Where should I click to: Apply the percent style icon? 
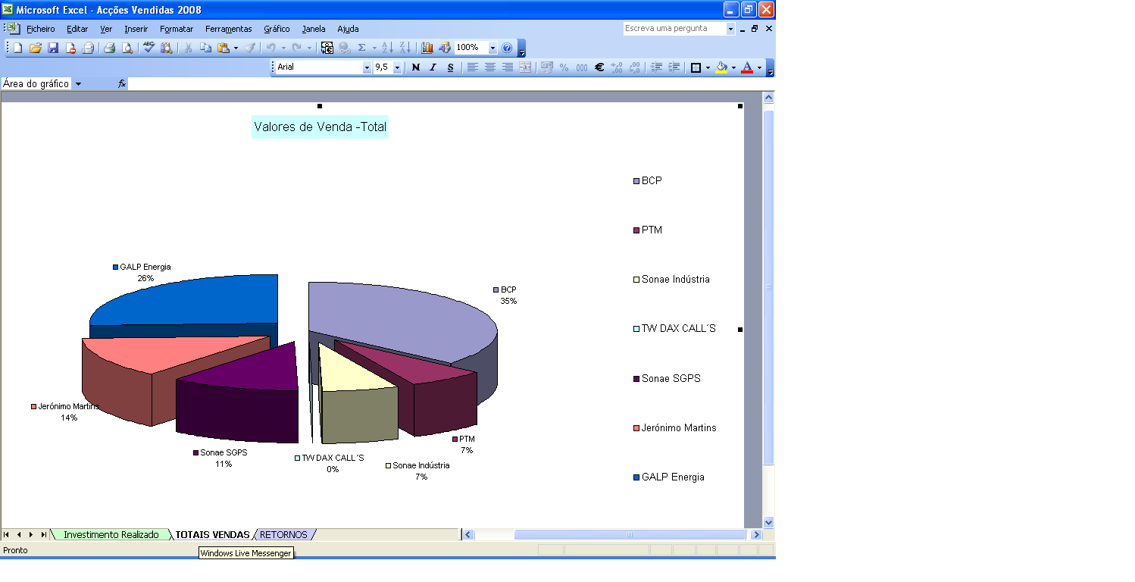pos(564,67)
